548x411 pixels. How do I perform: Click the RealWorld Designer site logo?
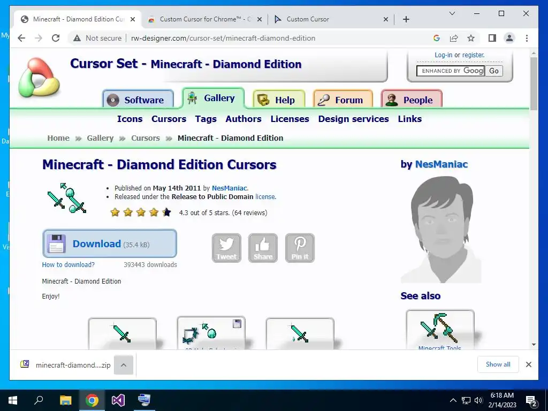[x=39, y=78]
